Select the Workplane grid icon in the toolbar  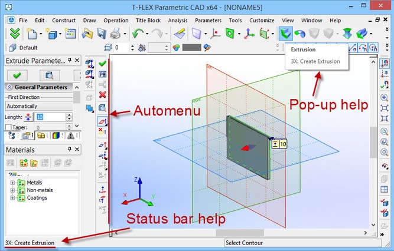pyautogui.click(x=197, y=34)
